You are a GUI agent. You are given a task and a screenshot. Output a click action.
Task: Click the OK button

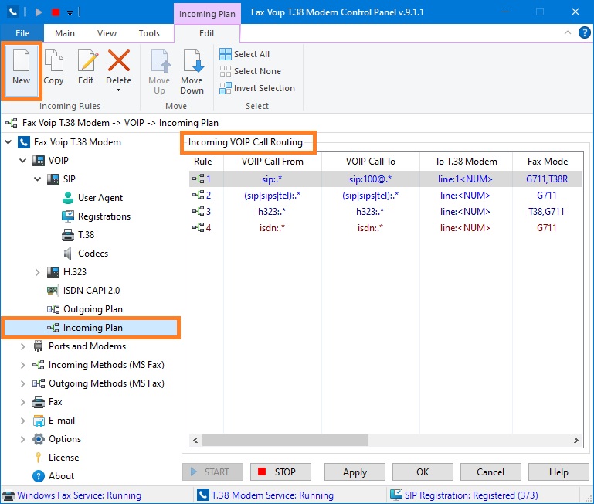pos(423,472)
